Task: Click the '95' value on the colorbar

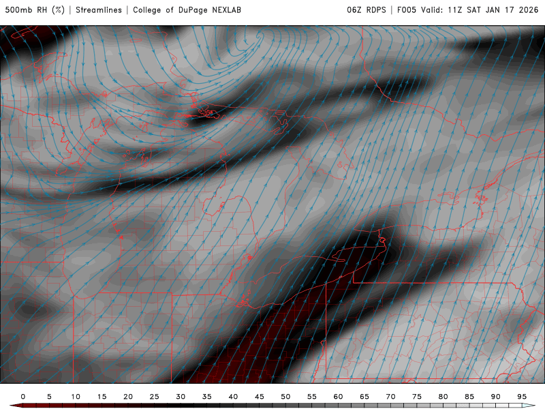Action: (522, 397)
